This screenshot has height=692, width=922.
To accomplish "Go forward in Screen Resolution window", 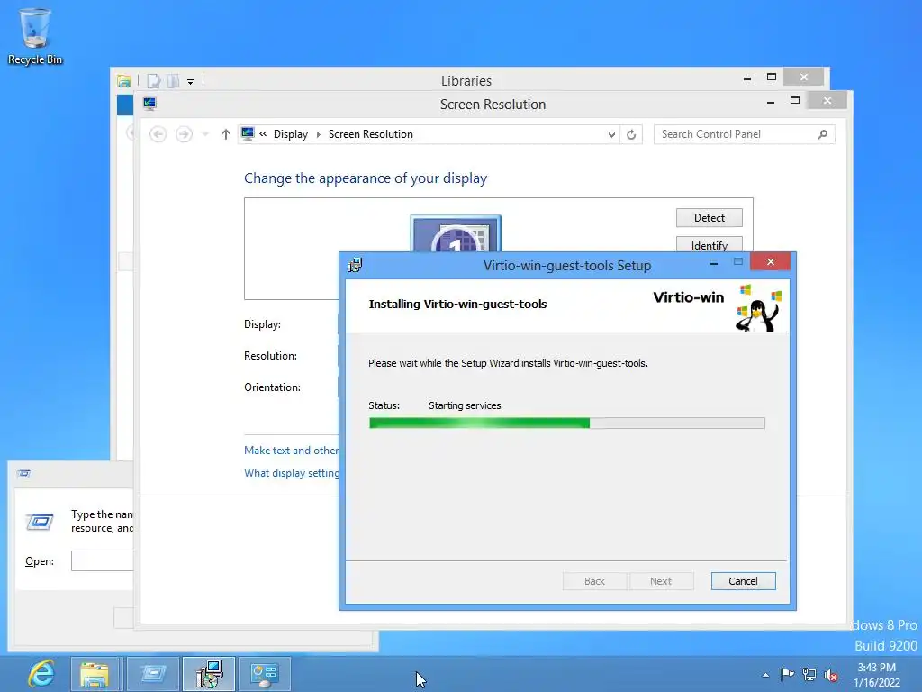I will coord(184,134).
